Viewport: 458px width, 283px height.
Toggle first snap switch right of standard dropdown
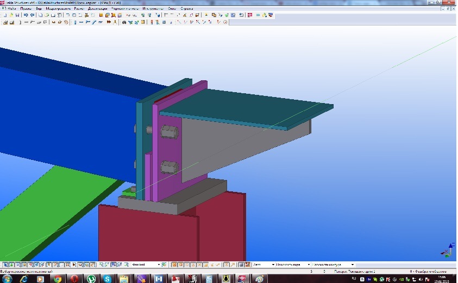pos(174,265)
